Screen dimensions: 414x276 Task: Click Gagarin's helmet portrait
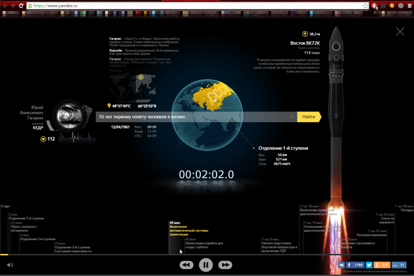[69, 115]
